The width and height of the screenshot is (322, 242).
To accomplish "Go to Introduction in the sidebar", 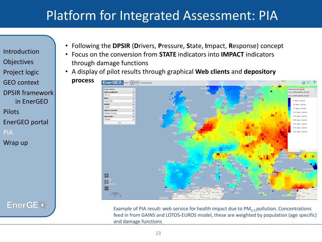I will 21,51.
